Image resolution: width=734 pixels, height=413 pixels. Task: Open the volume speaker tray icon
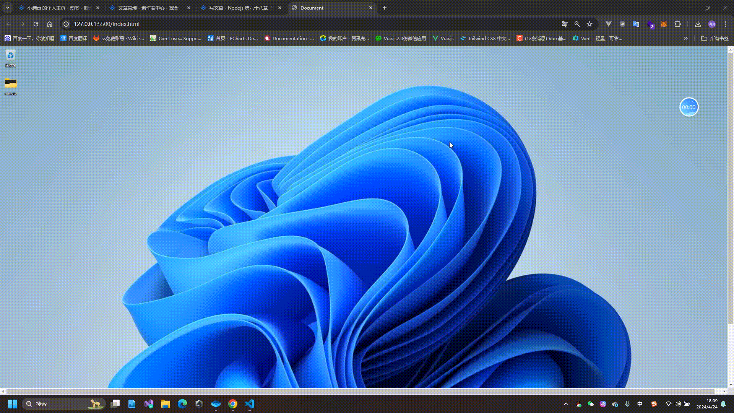click(678, 404)
